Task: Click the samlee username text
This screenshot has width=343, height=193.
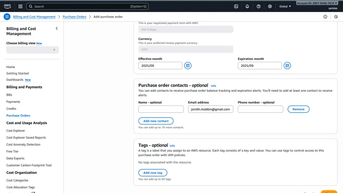Action: coord(333,8)
